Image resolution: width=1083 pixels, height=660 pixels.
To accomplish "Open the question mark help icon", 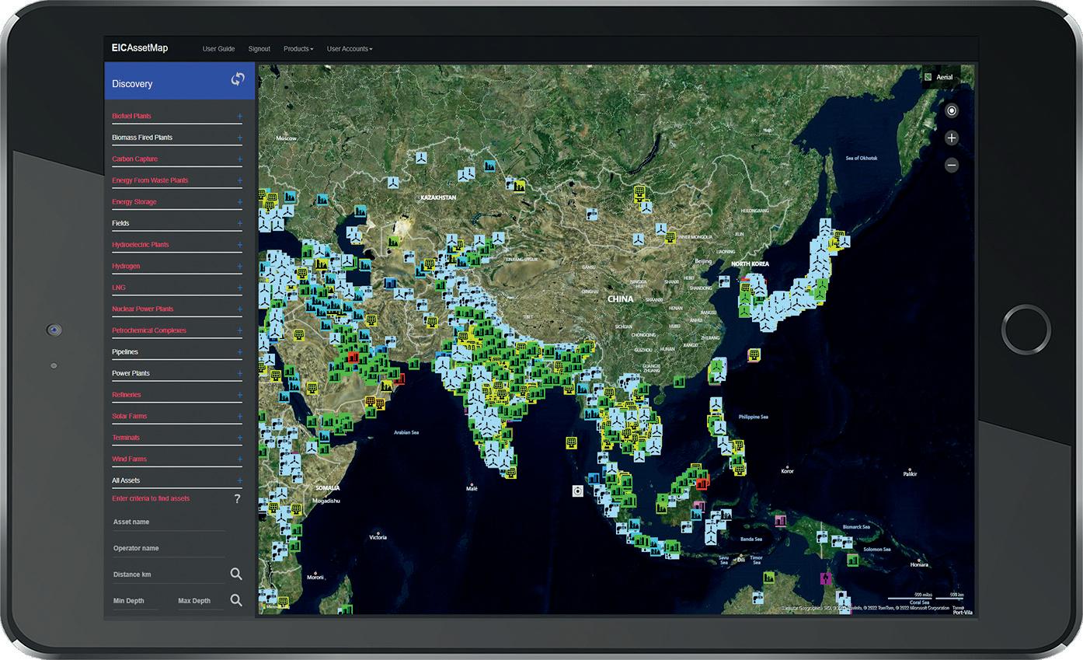I will 238,499.
